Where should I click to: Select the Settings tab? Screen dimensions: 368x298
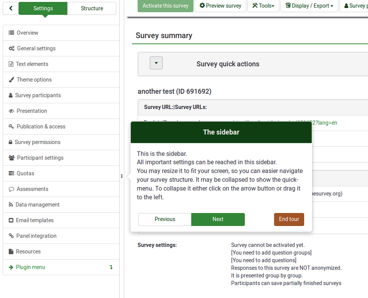click(x=43, y=8)
